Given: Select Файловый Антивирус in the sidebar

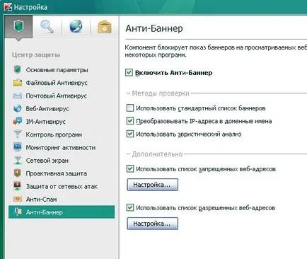Looking at the screenshot, I should point(57,83).
